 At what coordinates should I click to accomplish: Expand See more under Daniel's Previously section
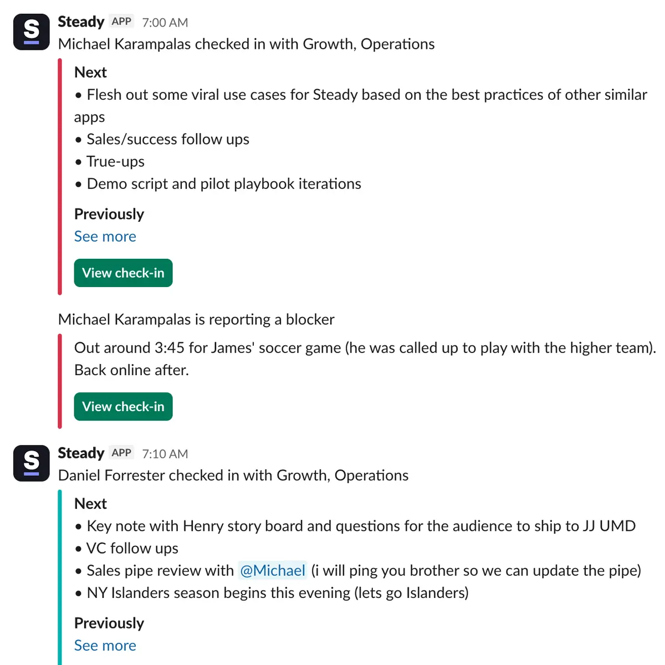pos(105,645)
